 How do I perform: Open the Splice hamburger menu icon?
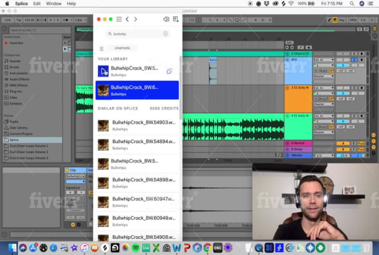point(119,19)
